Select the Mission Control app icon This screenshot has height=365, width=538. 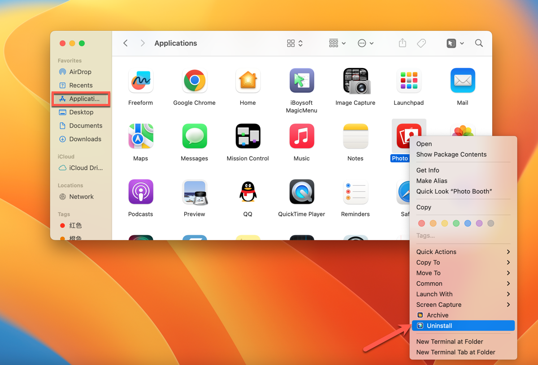[247, 136]
